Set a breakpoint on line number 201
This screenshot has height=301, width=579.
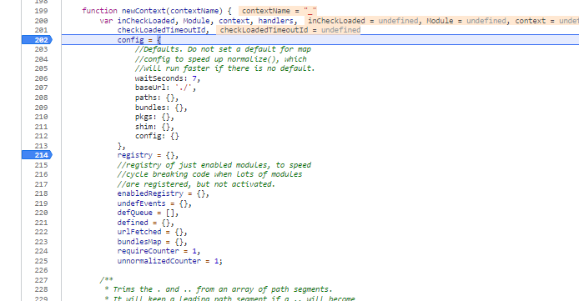pyautogui.click(x=42, y=30)
